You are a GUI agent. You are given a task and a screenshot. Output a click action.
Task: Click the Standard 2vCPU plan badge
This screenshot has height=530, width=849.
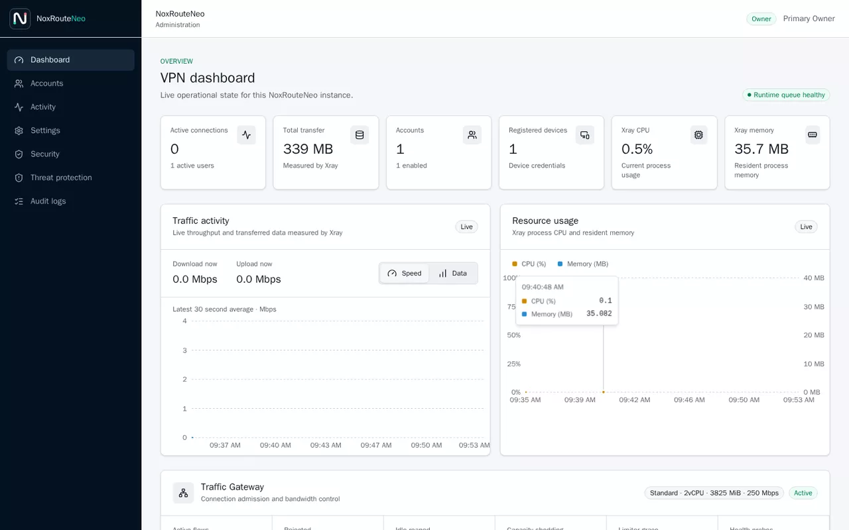pos(714,493)
